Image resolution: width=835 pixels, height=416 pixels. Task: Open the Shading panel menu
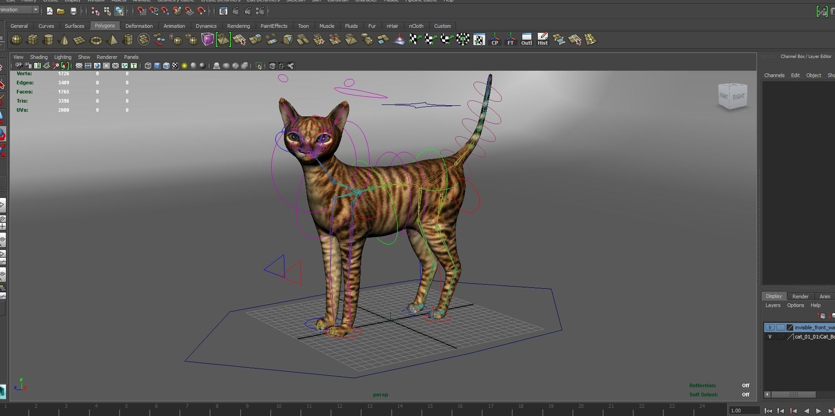point(39,57)
